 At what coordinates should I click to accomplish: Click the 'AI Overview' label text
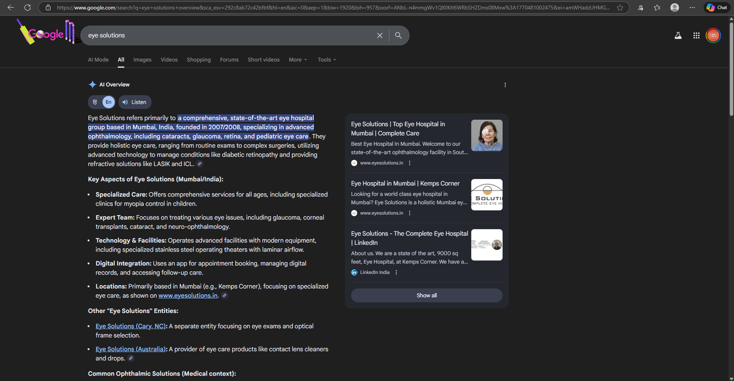115,84
